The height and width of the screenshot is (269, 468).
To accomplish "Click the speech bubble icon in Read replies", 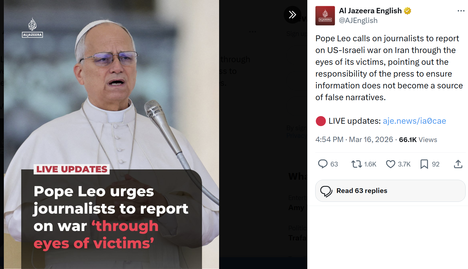I will click(x=326, y=191).
